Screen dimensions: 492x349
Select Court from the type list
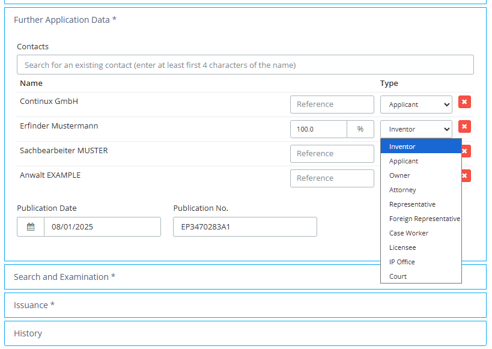421,276
